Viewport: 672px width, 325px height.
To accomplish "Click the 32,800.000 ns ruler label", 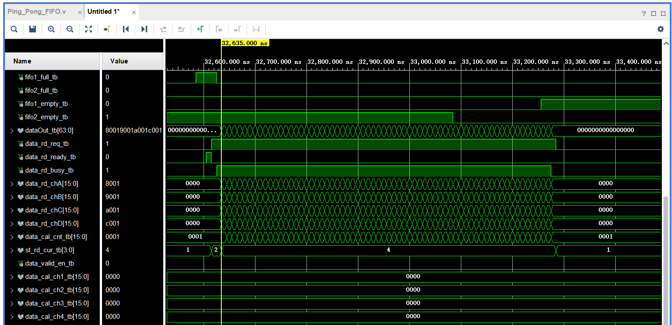I will point(330,62).
